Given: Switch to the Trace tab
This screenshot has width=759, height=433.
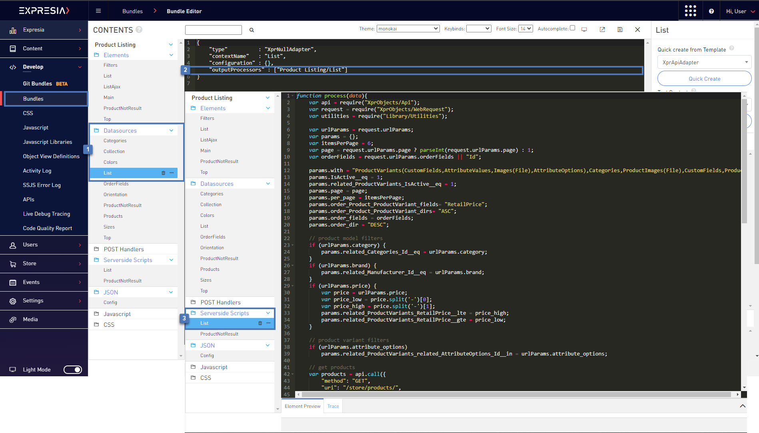Looking at the screenshot, I should click(333, 406).
